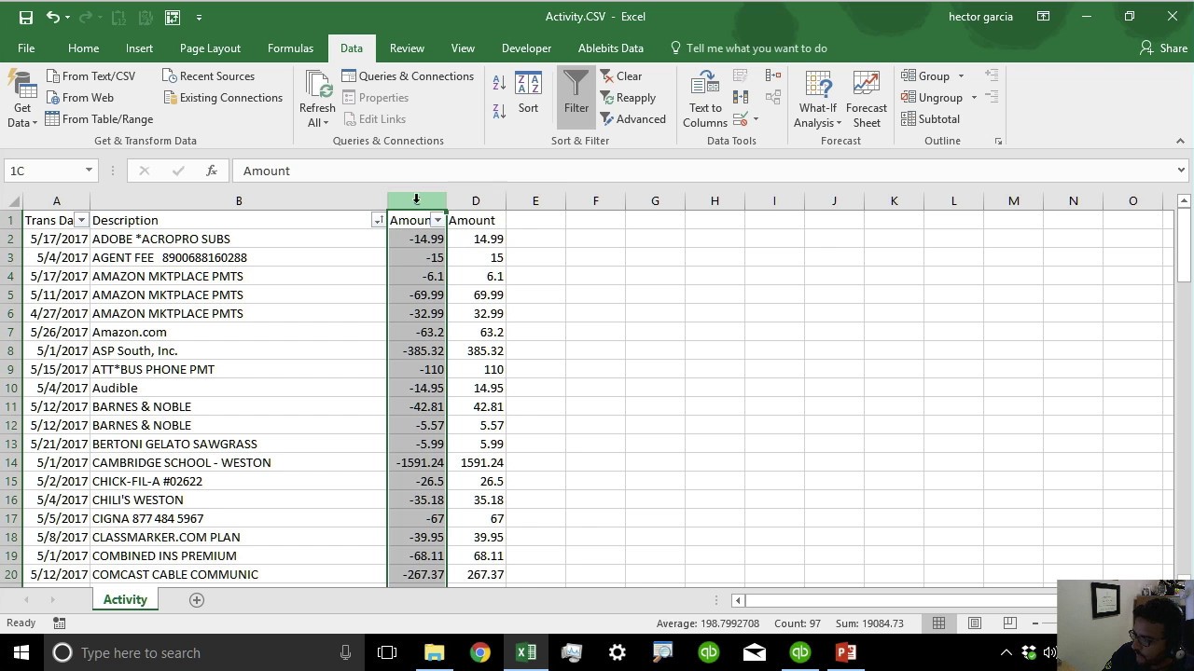1194x671 pixels.
Task: Click the Undo arrow in Quick Access Toolbar
Action: (x=53, y=17)
